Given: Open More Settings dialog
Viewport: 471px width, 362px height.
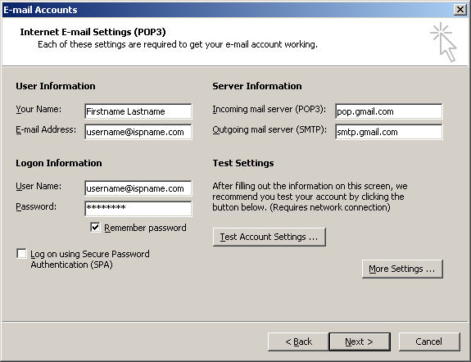Looking at the screenshot, I should point(402,269).
